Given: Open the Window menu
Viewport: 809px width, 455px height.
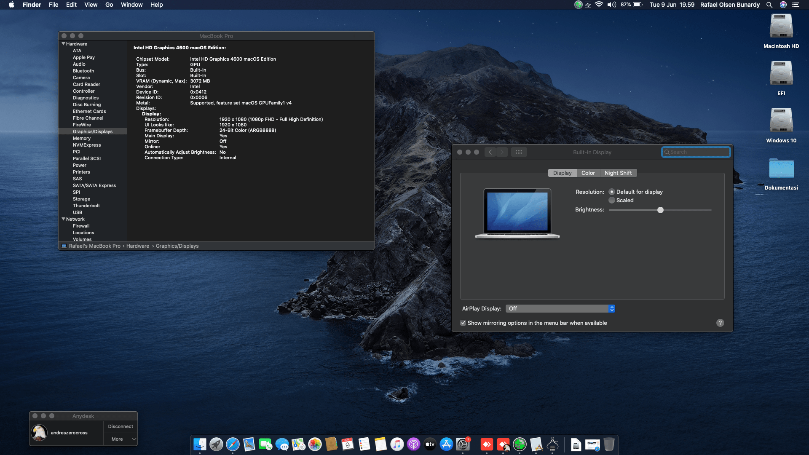Looking at the screenshot, I should click(x=131, y=5).
